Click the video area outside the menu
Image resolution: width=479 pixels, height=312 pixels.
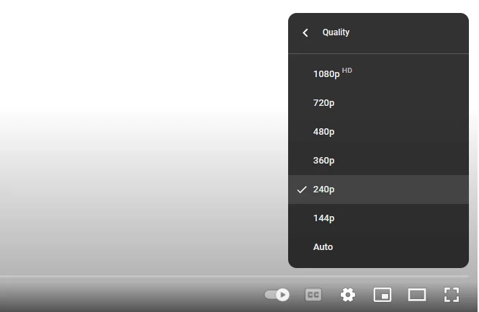point(144,144)
